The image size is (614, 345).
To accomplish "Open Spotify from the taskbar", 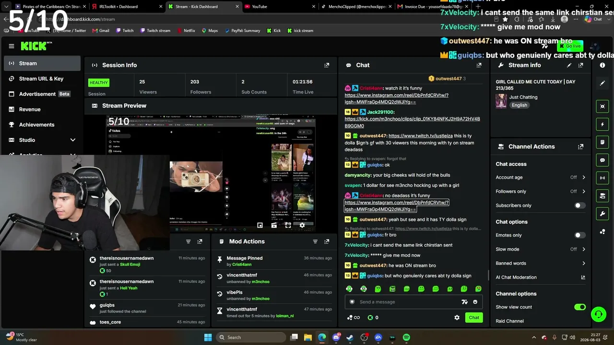I will (x=406, y=337).
